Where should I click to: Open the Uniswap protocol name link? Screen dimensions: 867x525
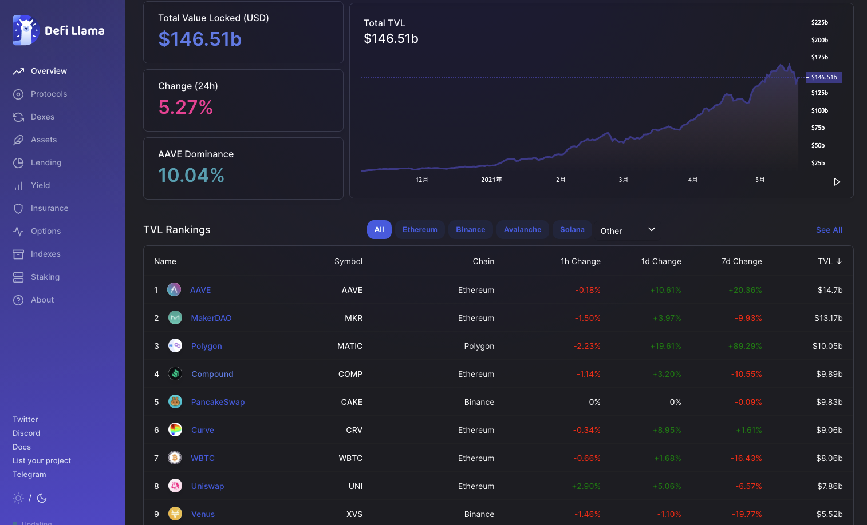point(207,486)
